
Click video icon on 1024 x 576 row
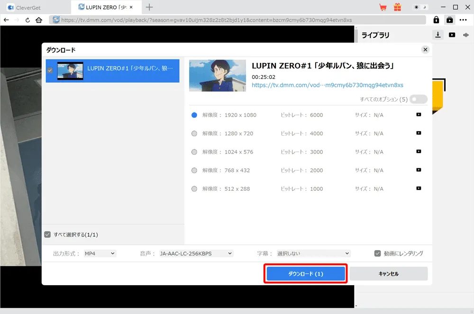coord(419,151)
